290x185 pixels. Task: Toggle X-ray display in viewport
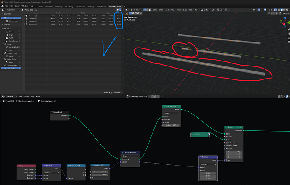[276, 10]
